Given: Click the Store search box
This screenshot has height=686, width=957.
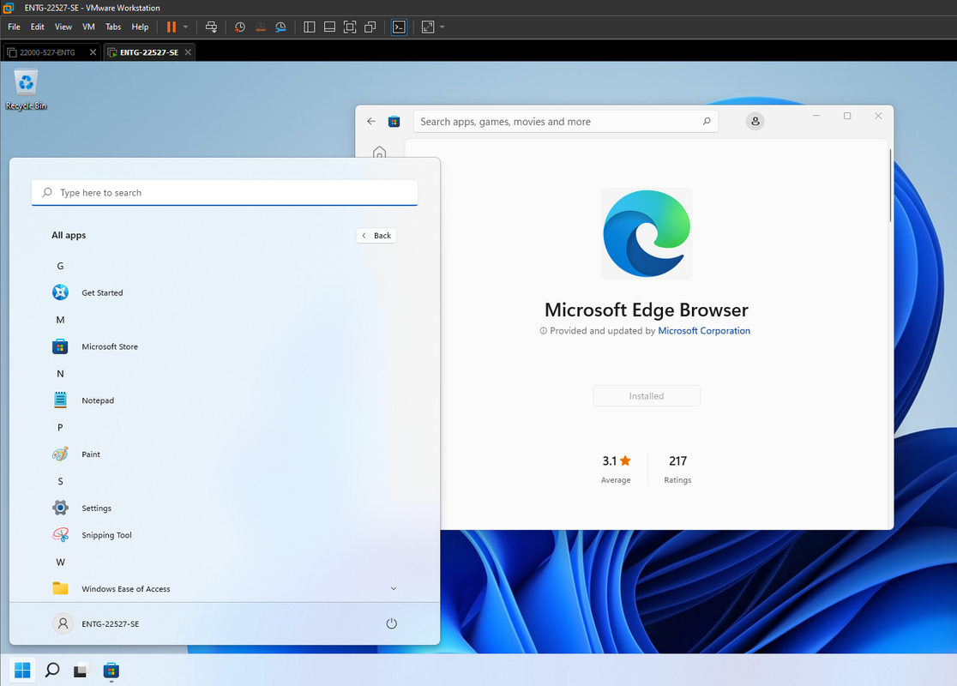Looking at the screenshot, I should click(566, 122).
